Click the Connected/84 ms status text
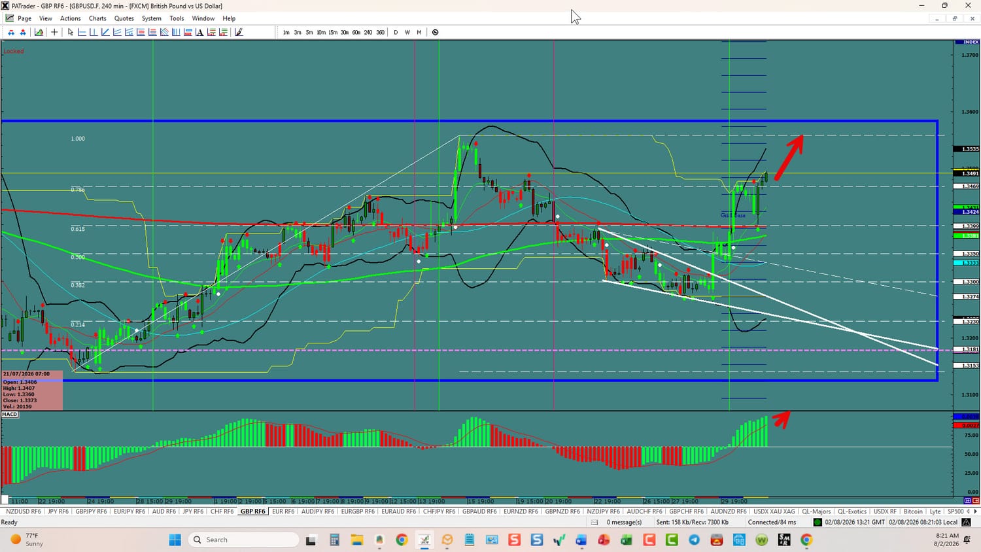This screenshot has height=552, width=981. click(772, 523)
